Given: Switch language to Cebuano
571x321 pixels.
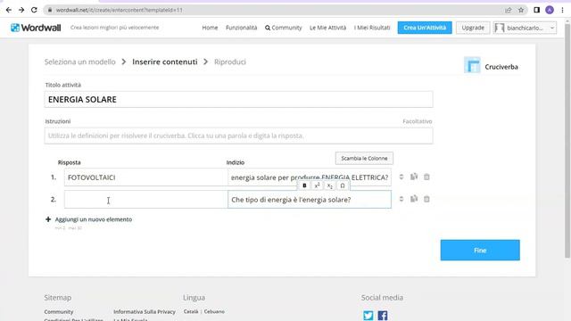Looking at the screenshot, I should click(x=214, y=311).
